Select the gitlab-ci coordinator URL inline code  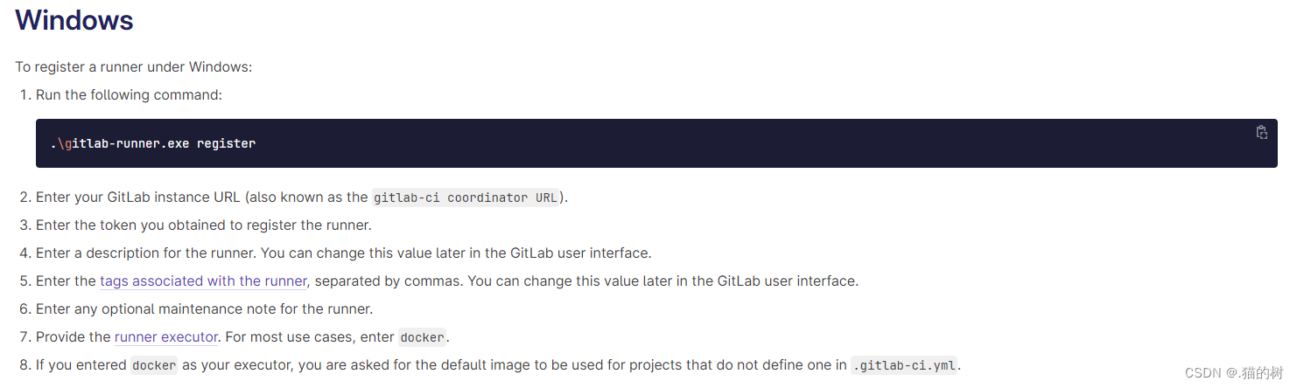tap(466, 197)
